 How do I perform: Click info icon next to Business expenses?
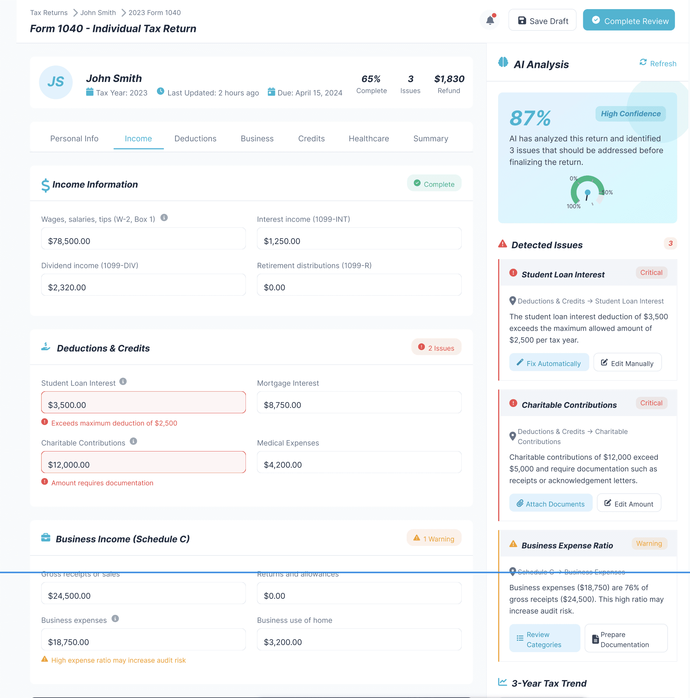coord(115,618)
